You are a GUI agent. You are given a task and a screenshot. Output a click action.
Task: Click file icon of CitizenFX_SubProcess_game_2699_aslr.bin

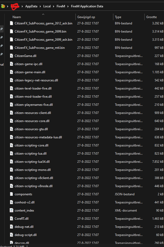pyautogui.click(x=11, y=40)
